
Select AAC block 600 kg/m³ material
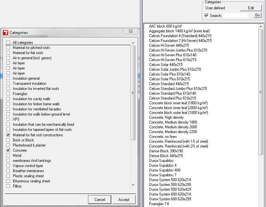(x=165, y=26)
